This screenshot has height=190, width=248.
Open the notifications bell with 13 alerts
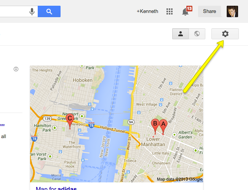pyautogui.click(x=186, y=11)
